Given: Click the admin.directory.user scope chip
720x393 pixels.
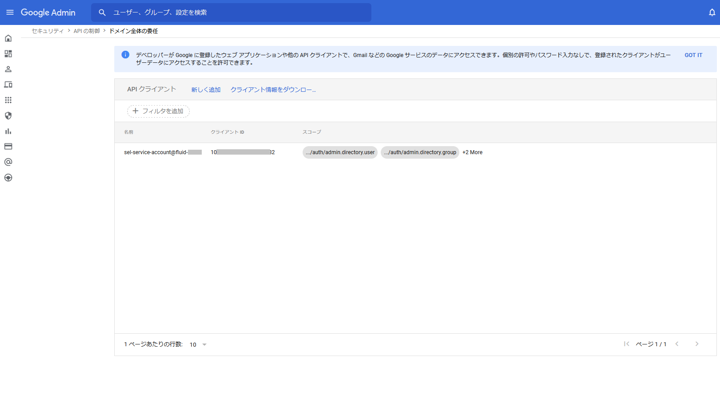Looking at the screenshot, I should coord(340,152).
